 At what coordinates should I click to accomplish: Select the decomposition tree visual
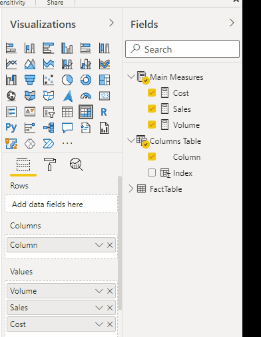tap(49, 128)
